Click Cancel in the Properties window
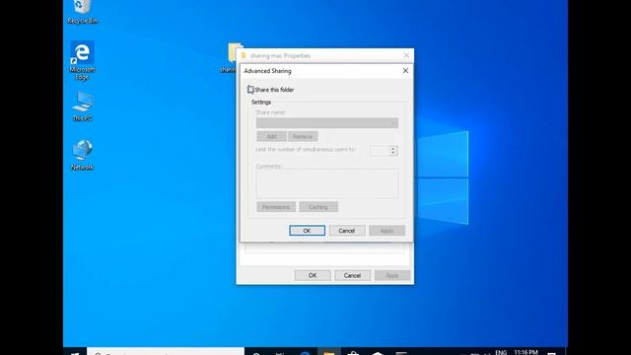The width and height of the screenshot is (631, 355). (352, 275)
